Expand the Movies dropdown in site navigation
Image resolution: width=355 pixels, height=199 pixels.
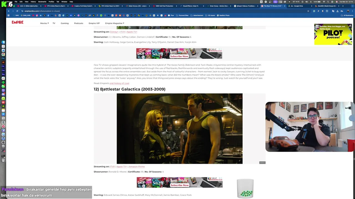44,23
